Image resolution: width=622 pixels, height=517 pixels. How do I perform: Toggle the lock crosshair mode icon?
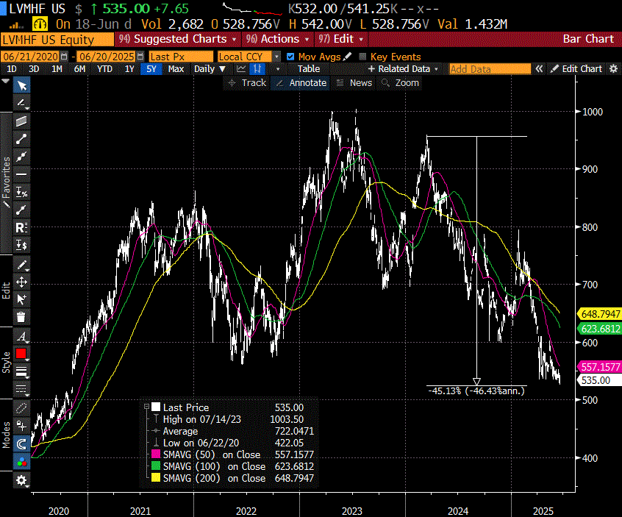coord(21,426)
